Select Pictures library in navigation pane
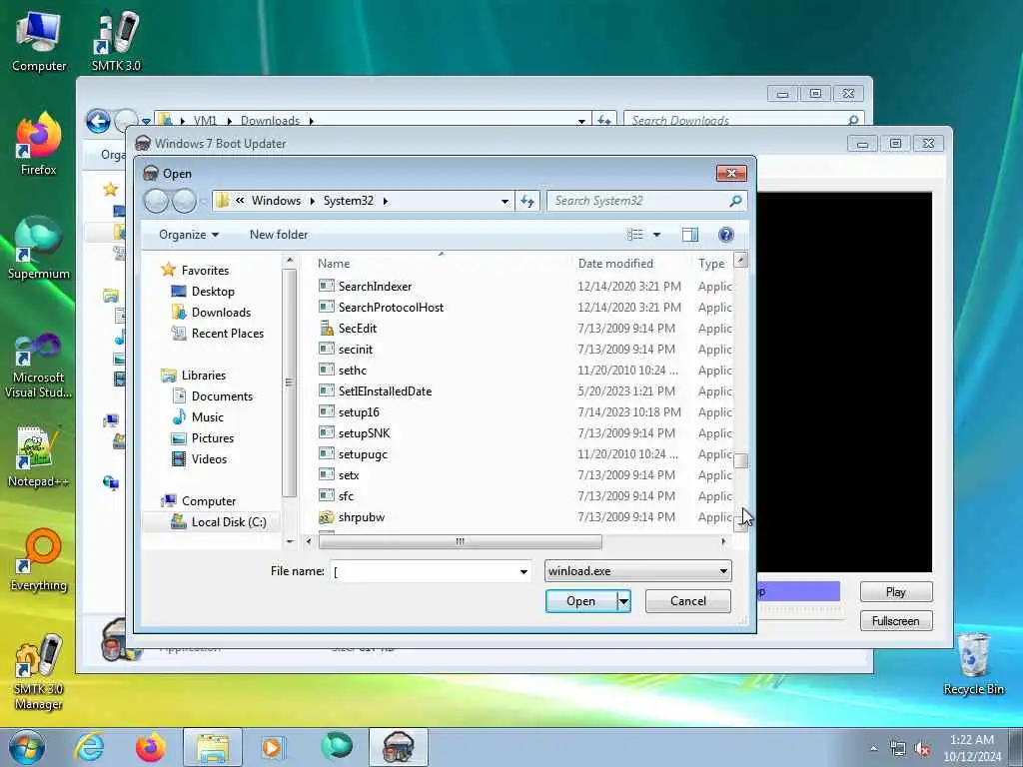The width and height of the screenshot is (1023, 767). [x=212, y=438]
